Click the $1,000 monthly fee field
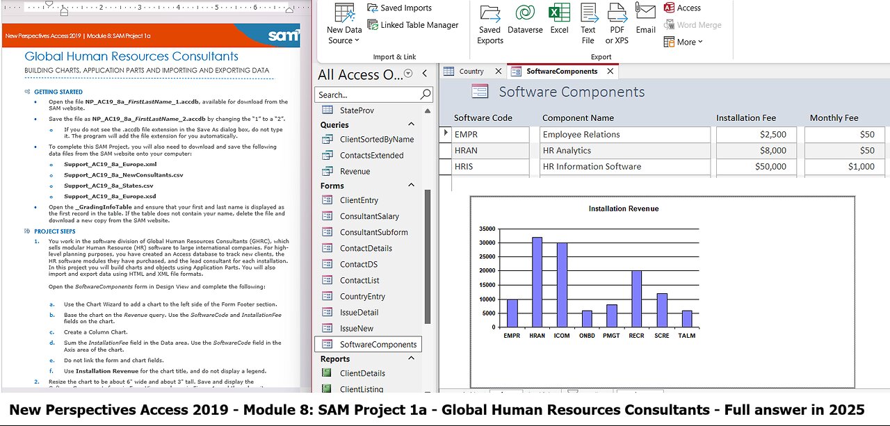The width and height of the screenshot is (890, 426). pos(845,166)
